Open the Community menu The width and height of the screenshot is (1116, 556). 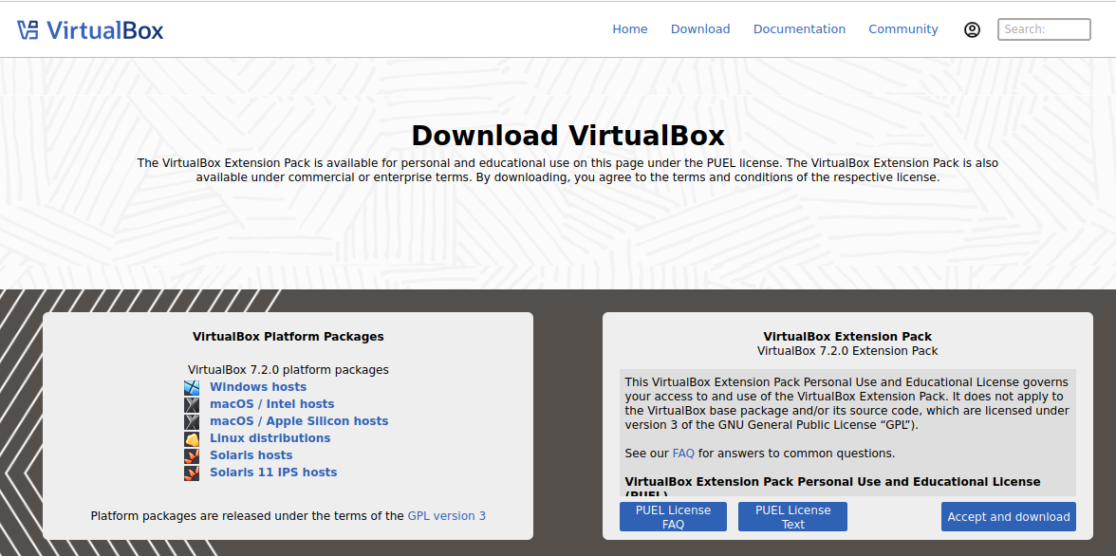pos(903,29)
